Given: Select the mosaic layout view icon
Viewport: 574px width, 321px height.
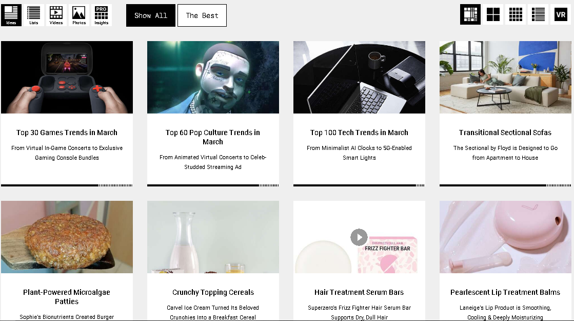Looking at the screenshot, I should 470,15.
